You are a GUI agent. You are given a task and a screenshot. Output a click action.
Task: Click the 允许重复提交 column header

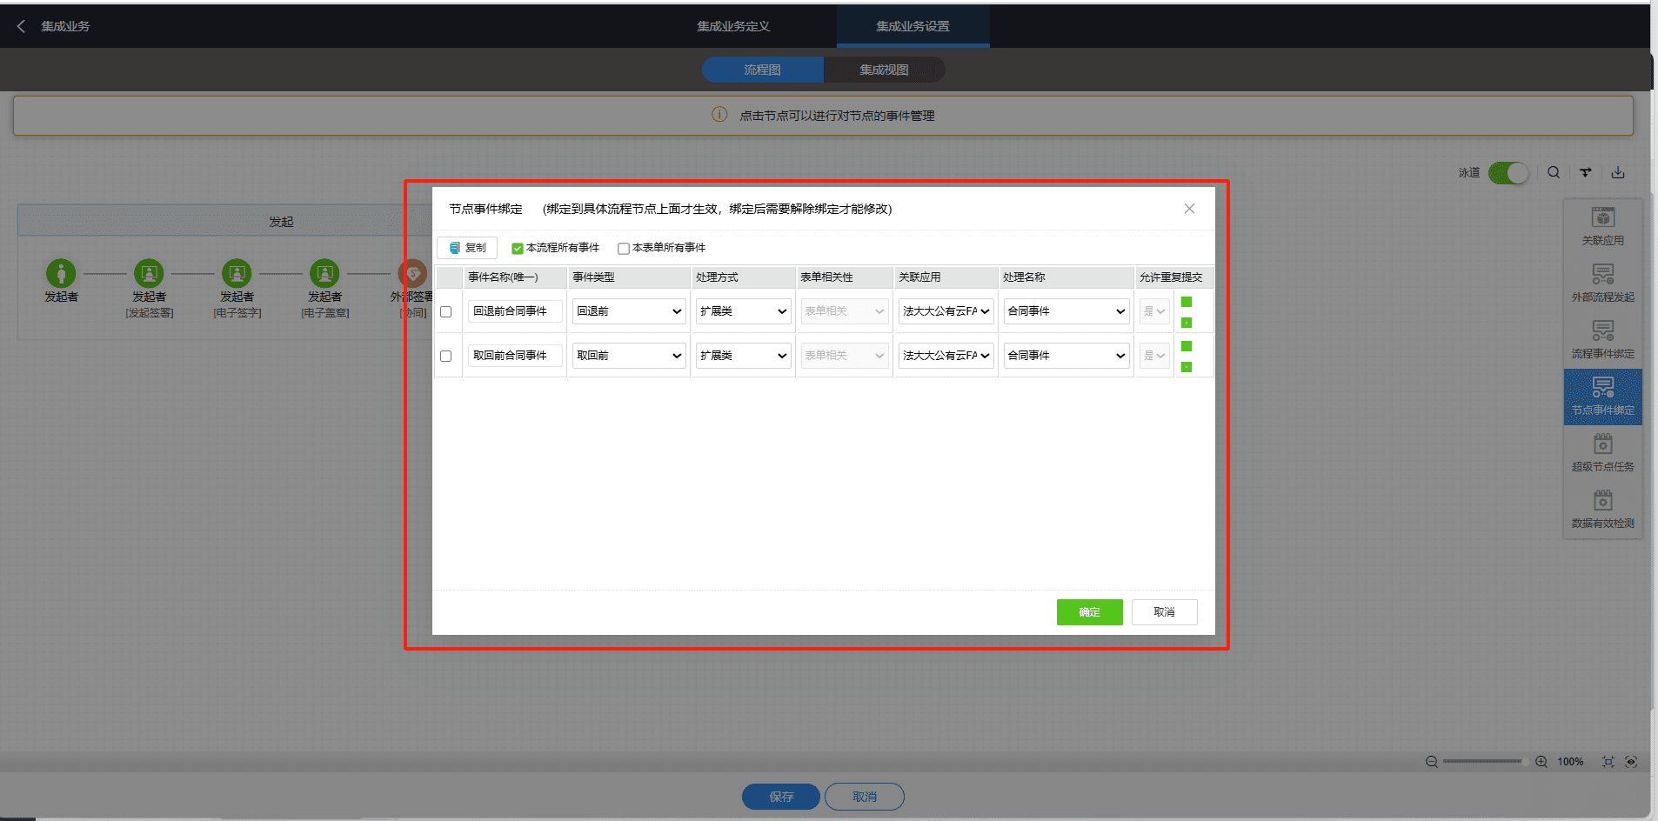click(1173, 277)
